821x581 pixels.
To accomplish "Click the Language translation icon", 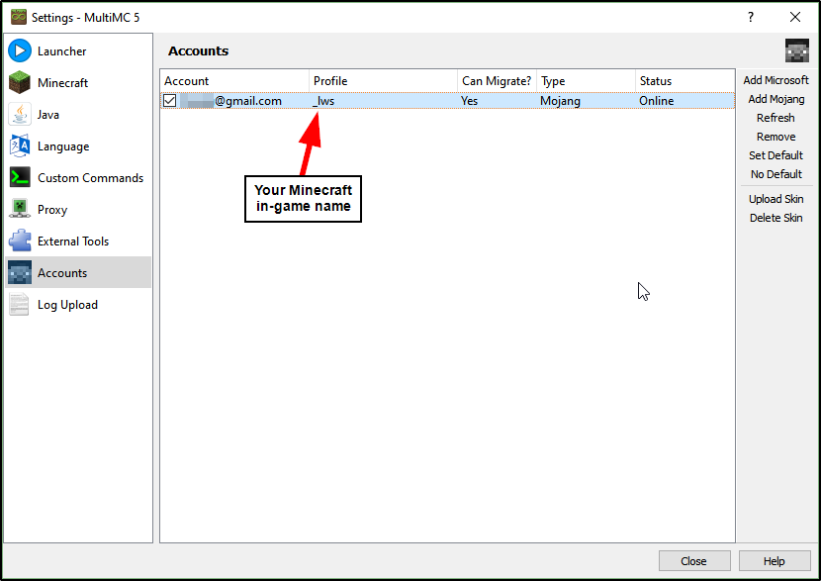I will pyautogui.click(x=20, y=146).
